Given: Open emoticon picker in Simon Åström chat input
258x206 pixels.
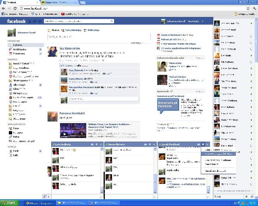Looking at the screenshot, I should [x=154, y=197].
